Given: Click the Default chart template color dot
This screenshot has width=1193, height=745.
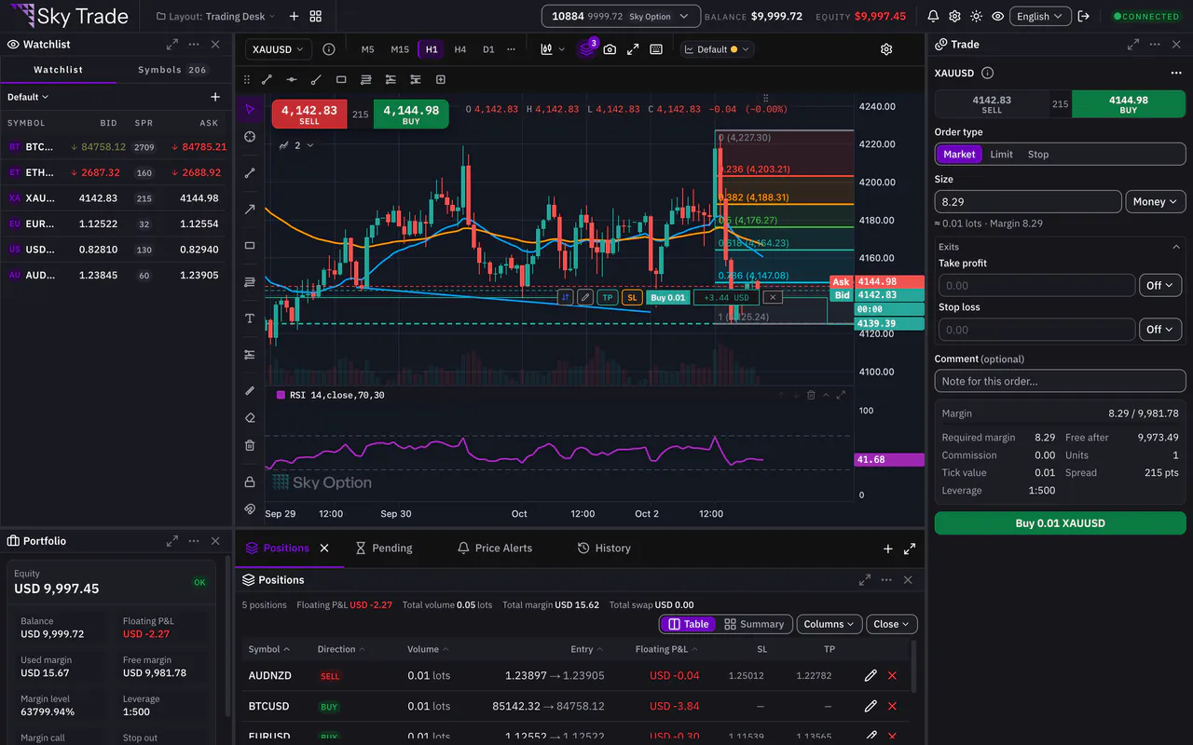Looking at the screenshot, I should click(x=734, y=49).
